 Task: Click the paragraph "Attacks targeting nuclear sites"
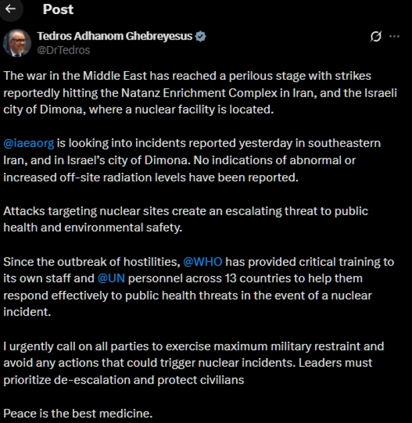tap(185, 219)
